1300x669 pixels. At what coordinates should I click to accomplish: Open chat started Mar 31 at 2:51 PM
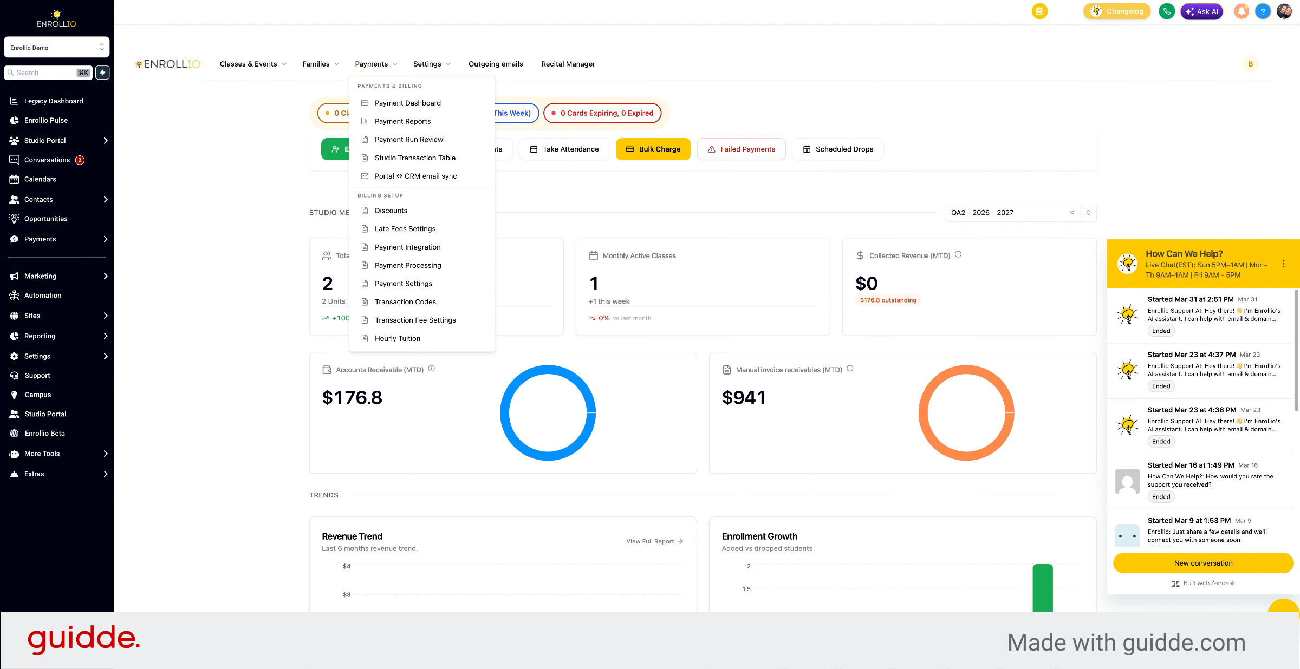click(x=1200, y=316)
